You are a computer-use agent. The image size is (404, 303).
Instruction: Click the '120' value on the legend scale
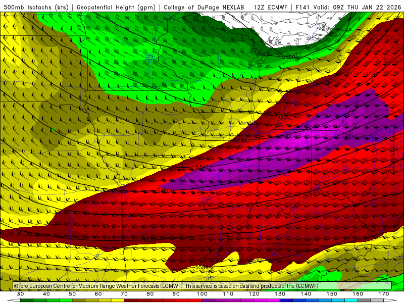coord(254,294)
